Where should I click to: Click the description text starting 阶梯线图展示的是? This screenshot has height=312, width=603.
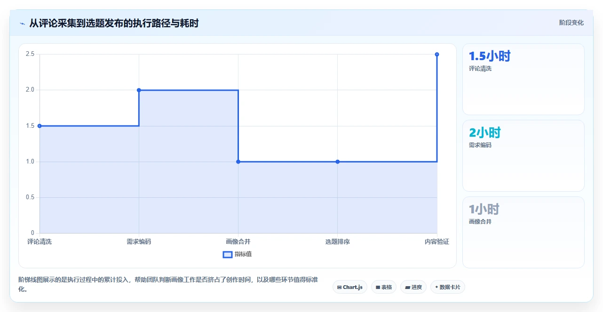(x=168, y=284)
